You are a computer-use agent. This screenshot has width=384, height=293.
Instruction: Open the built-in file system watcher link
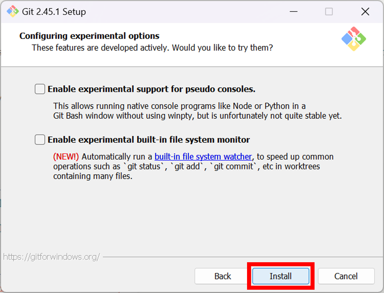203,157
